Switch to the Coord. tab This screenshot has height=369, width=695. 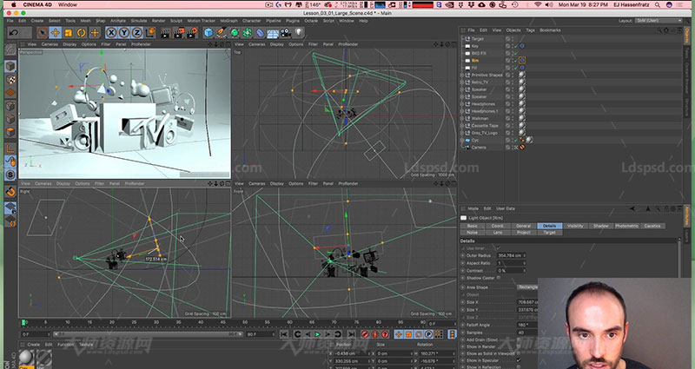[x=498, y=226]
